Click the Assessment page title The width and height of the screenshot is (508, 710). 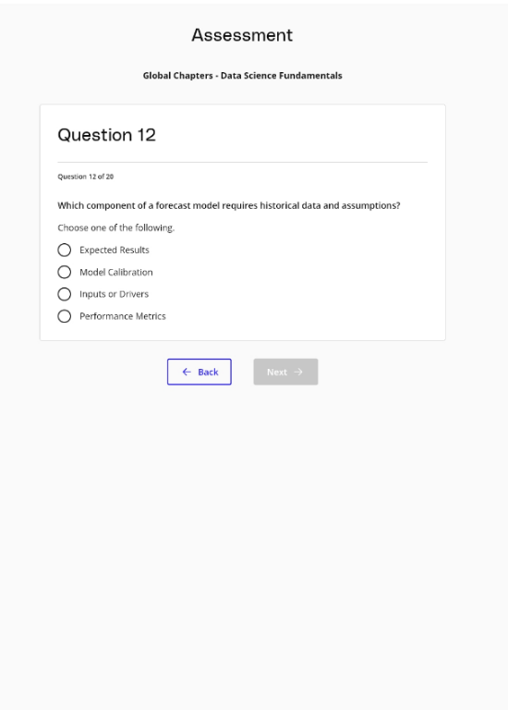[242, 35]
